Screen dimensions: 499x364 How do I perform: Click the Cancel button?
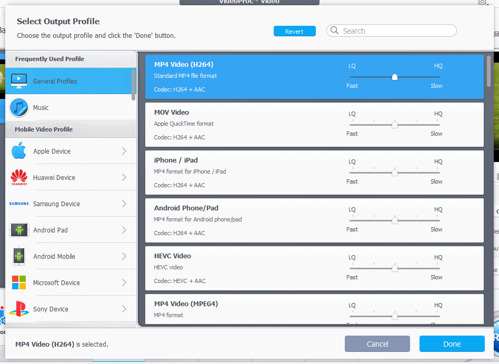pyautogui.click(x=377, y=343)
